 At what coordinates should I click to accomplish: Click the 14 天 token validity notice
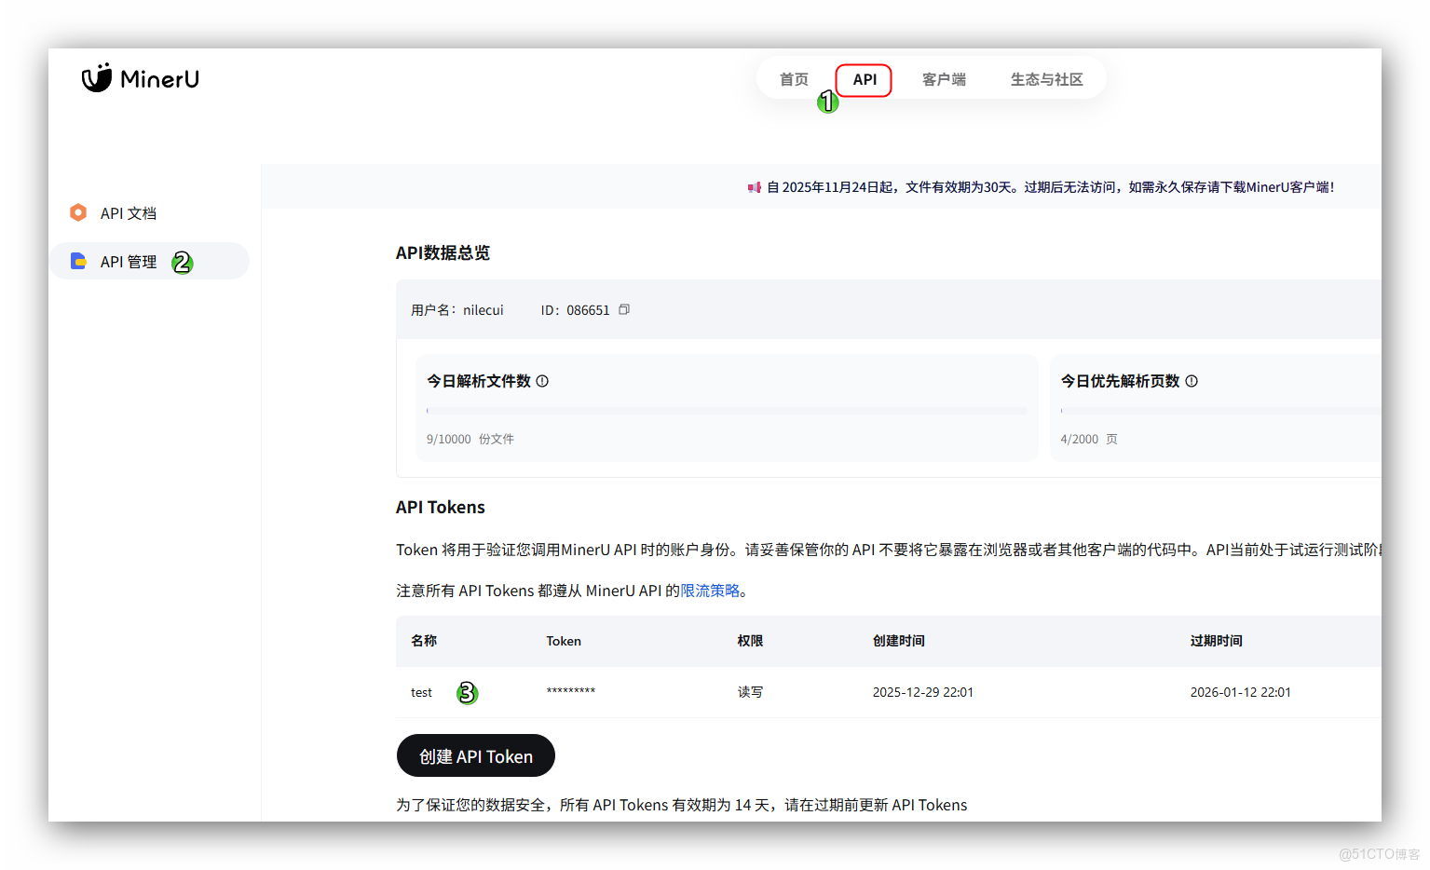point(682,805)
